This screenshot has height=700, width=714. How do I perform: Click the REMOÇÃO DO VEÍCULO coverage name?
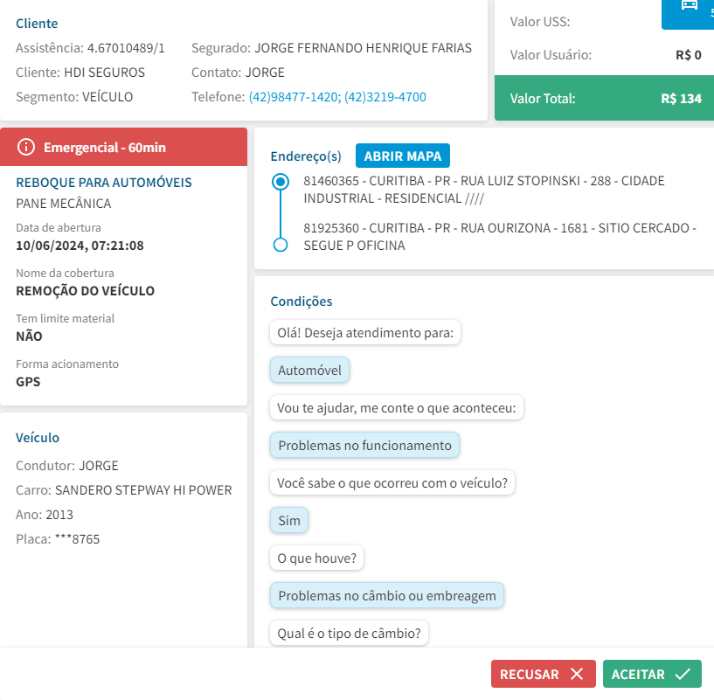pyautogui.click(x=85, y=290)
